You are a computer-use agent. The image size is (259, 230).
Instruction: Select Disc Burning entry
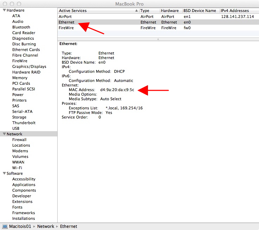(24, 44)
